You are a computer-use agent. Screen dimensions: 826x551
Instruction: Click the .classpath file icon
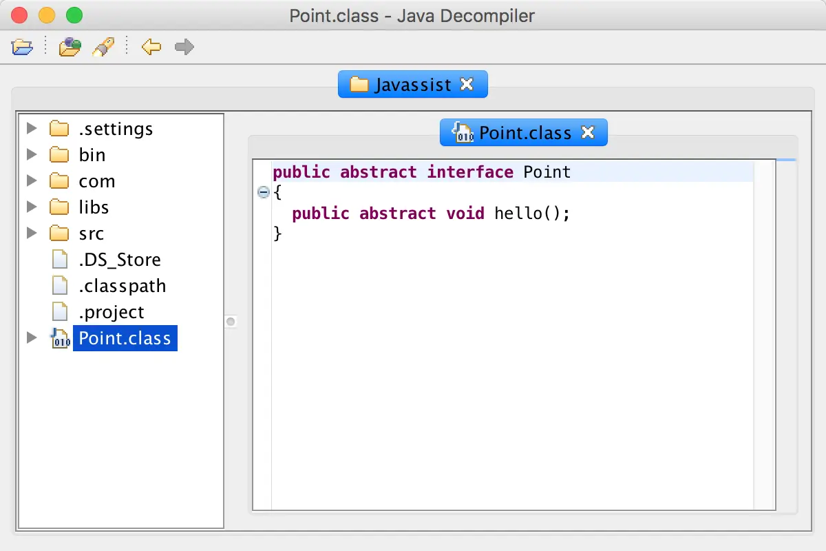61,286
